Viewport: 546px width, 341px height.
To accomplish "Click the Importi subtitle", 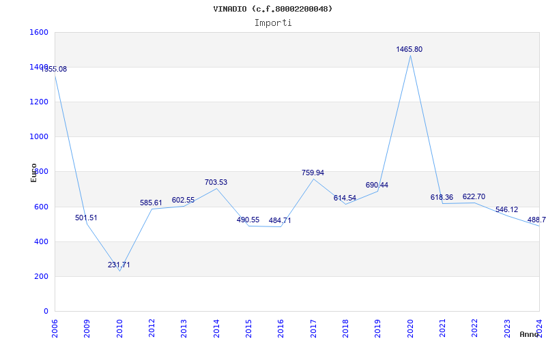I will point(273,23).
